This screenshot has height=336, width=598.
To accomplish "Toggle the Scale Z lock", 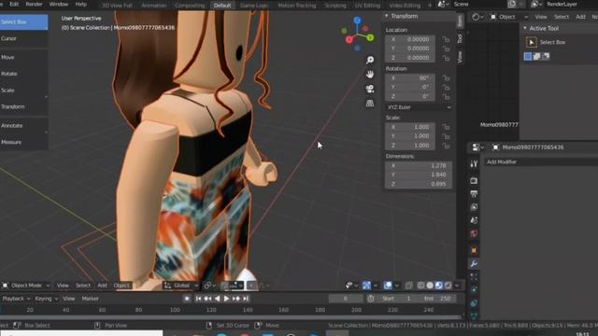I will 446,146.
